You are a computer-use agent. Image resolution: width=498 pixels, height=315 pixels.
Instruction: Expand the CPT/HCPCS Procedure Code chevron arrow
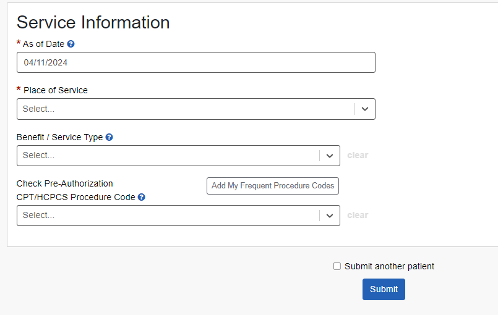pos(330,216)
